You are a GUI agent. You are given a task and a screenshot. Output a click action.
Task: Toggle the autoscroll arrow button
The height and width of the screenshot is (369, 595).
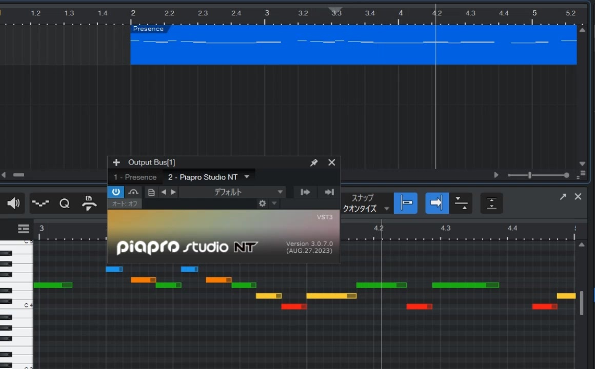tap(437, 203)
